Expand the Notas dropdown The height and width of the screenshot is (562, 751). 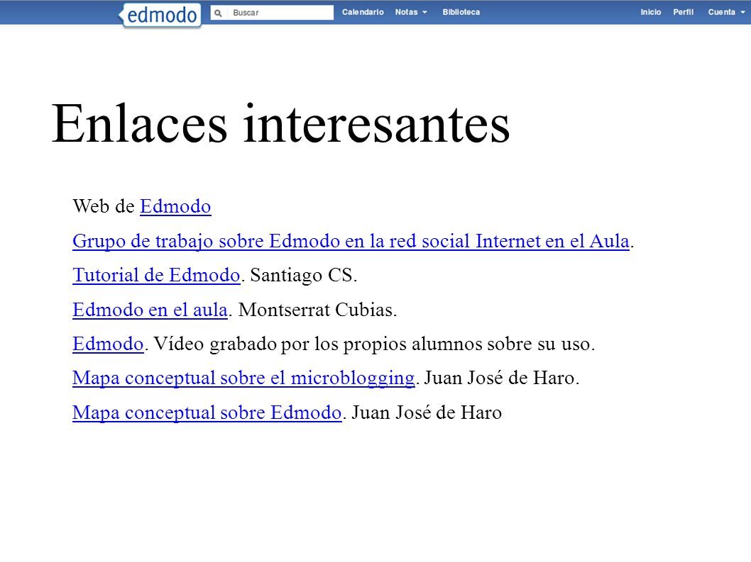click(x=411, y=12)
